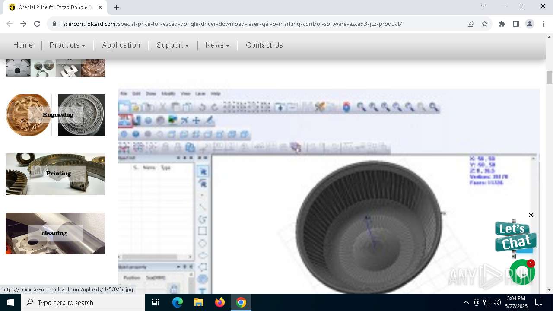Screen dimensions: 553x311
Task: Go to the Home page
Action: (23, 45)
